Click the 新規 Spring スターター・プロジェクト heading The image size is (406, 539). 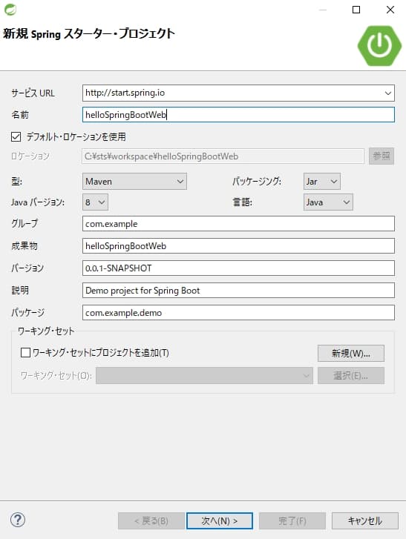[89, 33]
